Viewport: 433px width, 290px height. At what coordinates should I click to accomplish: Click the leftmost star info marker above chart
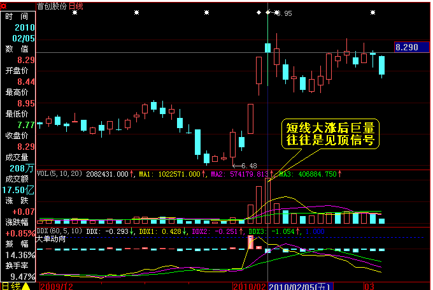[x=75, y=13]
